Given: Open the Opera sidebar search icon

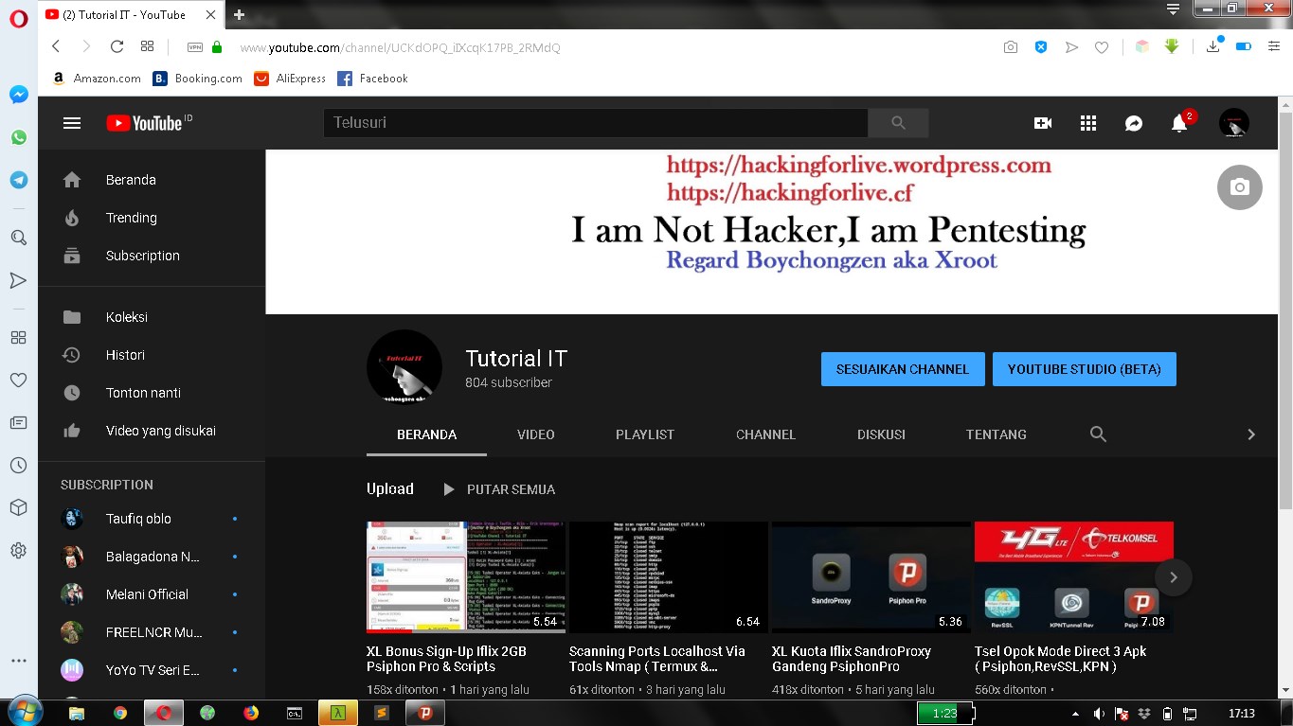Looking at the screenshot, I should click(18, 238).
